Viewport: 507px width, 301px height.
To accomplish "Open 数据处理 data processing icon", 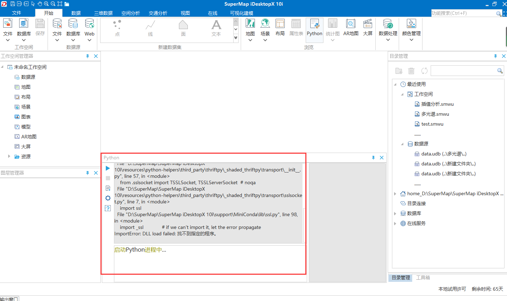I will tap(388, 23).
